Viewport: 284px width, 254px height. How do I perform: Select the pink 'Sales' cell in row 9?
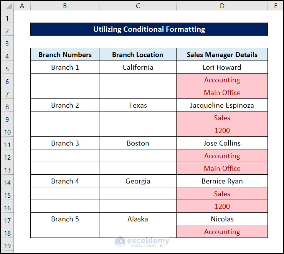(222, 118)
